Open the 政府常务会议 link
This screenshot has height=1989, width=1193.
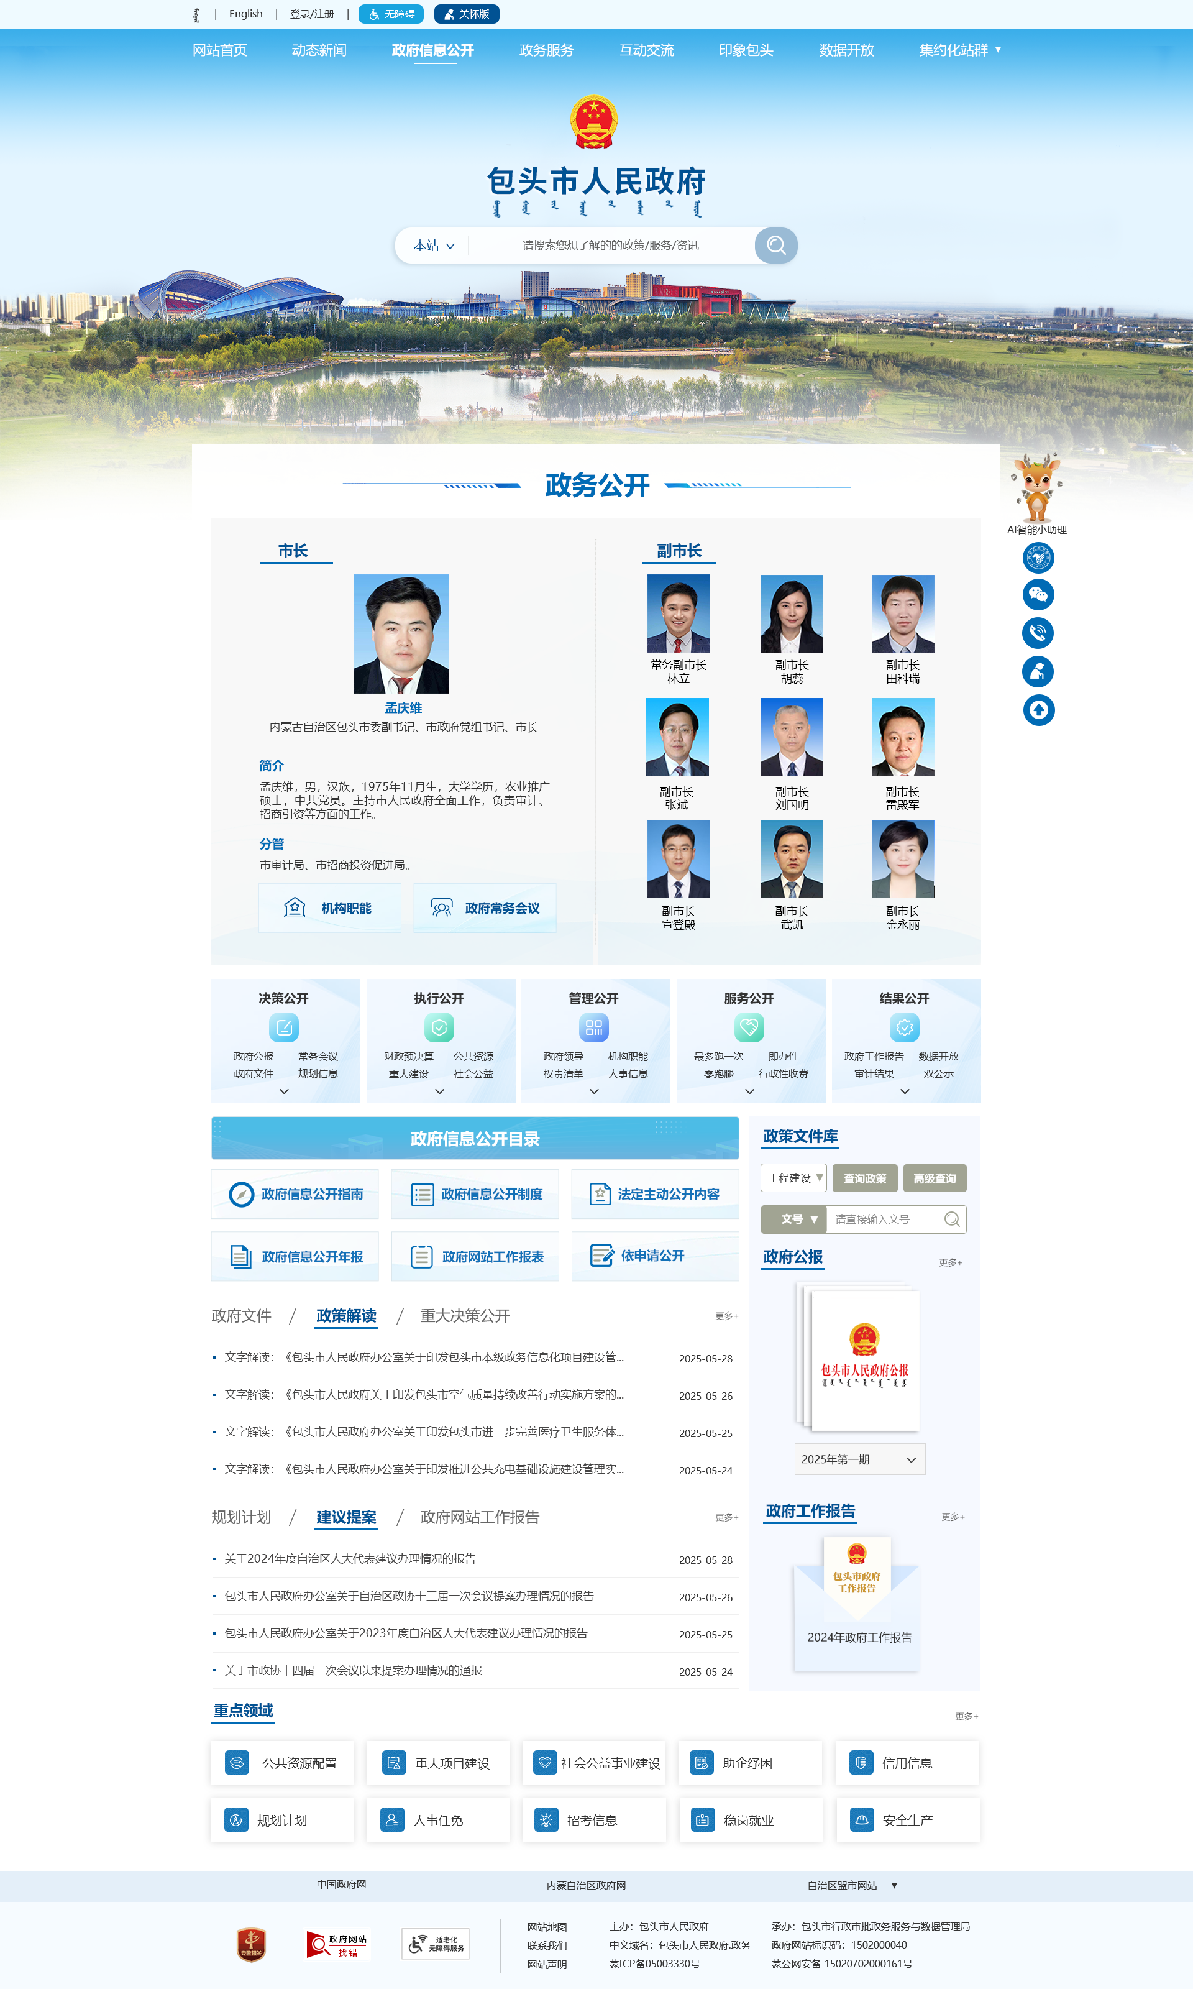(485, 909)
